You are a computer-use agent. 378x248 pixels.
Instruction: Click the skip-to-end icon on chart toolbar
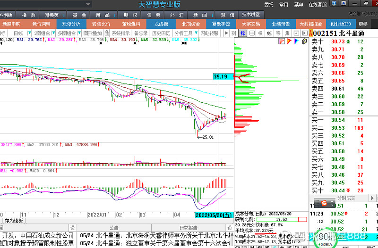point(305,33)
